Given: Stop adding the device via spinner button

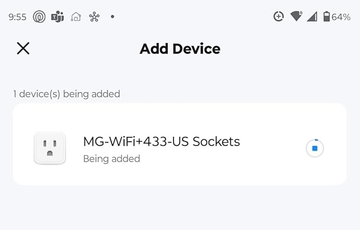Looking at the screenshot, I should (315, 148).
